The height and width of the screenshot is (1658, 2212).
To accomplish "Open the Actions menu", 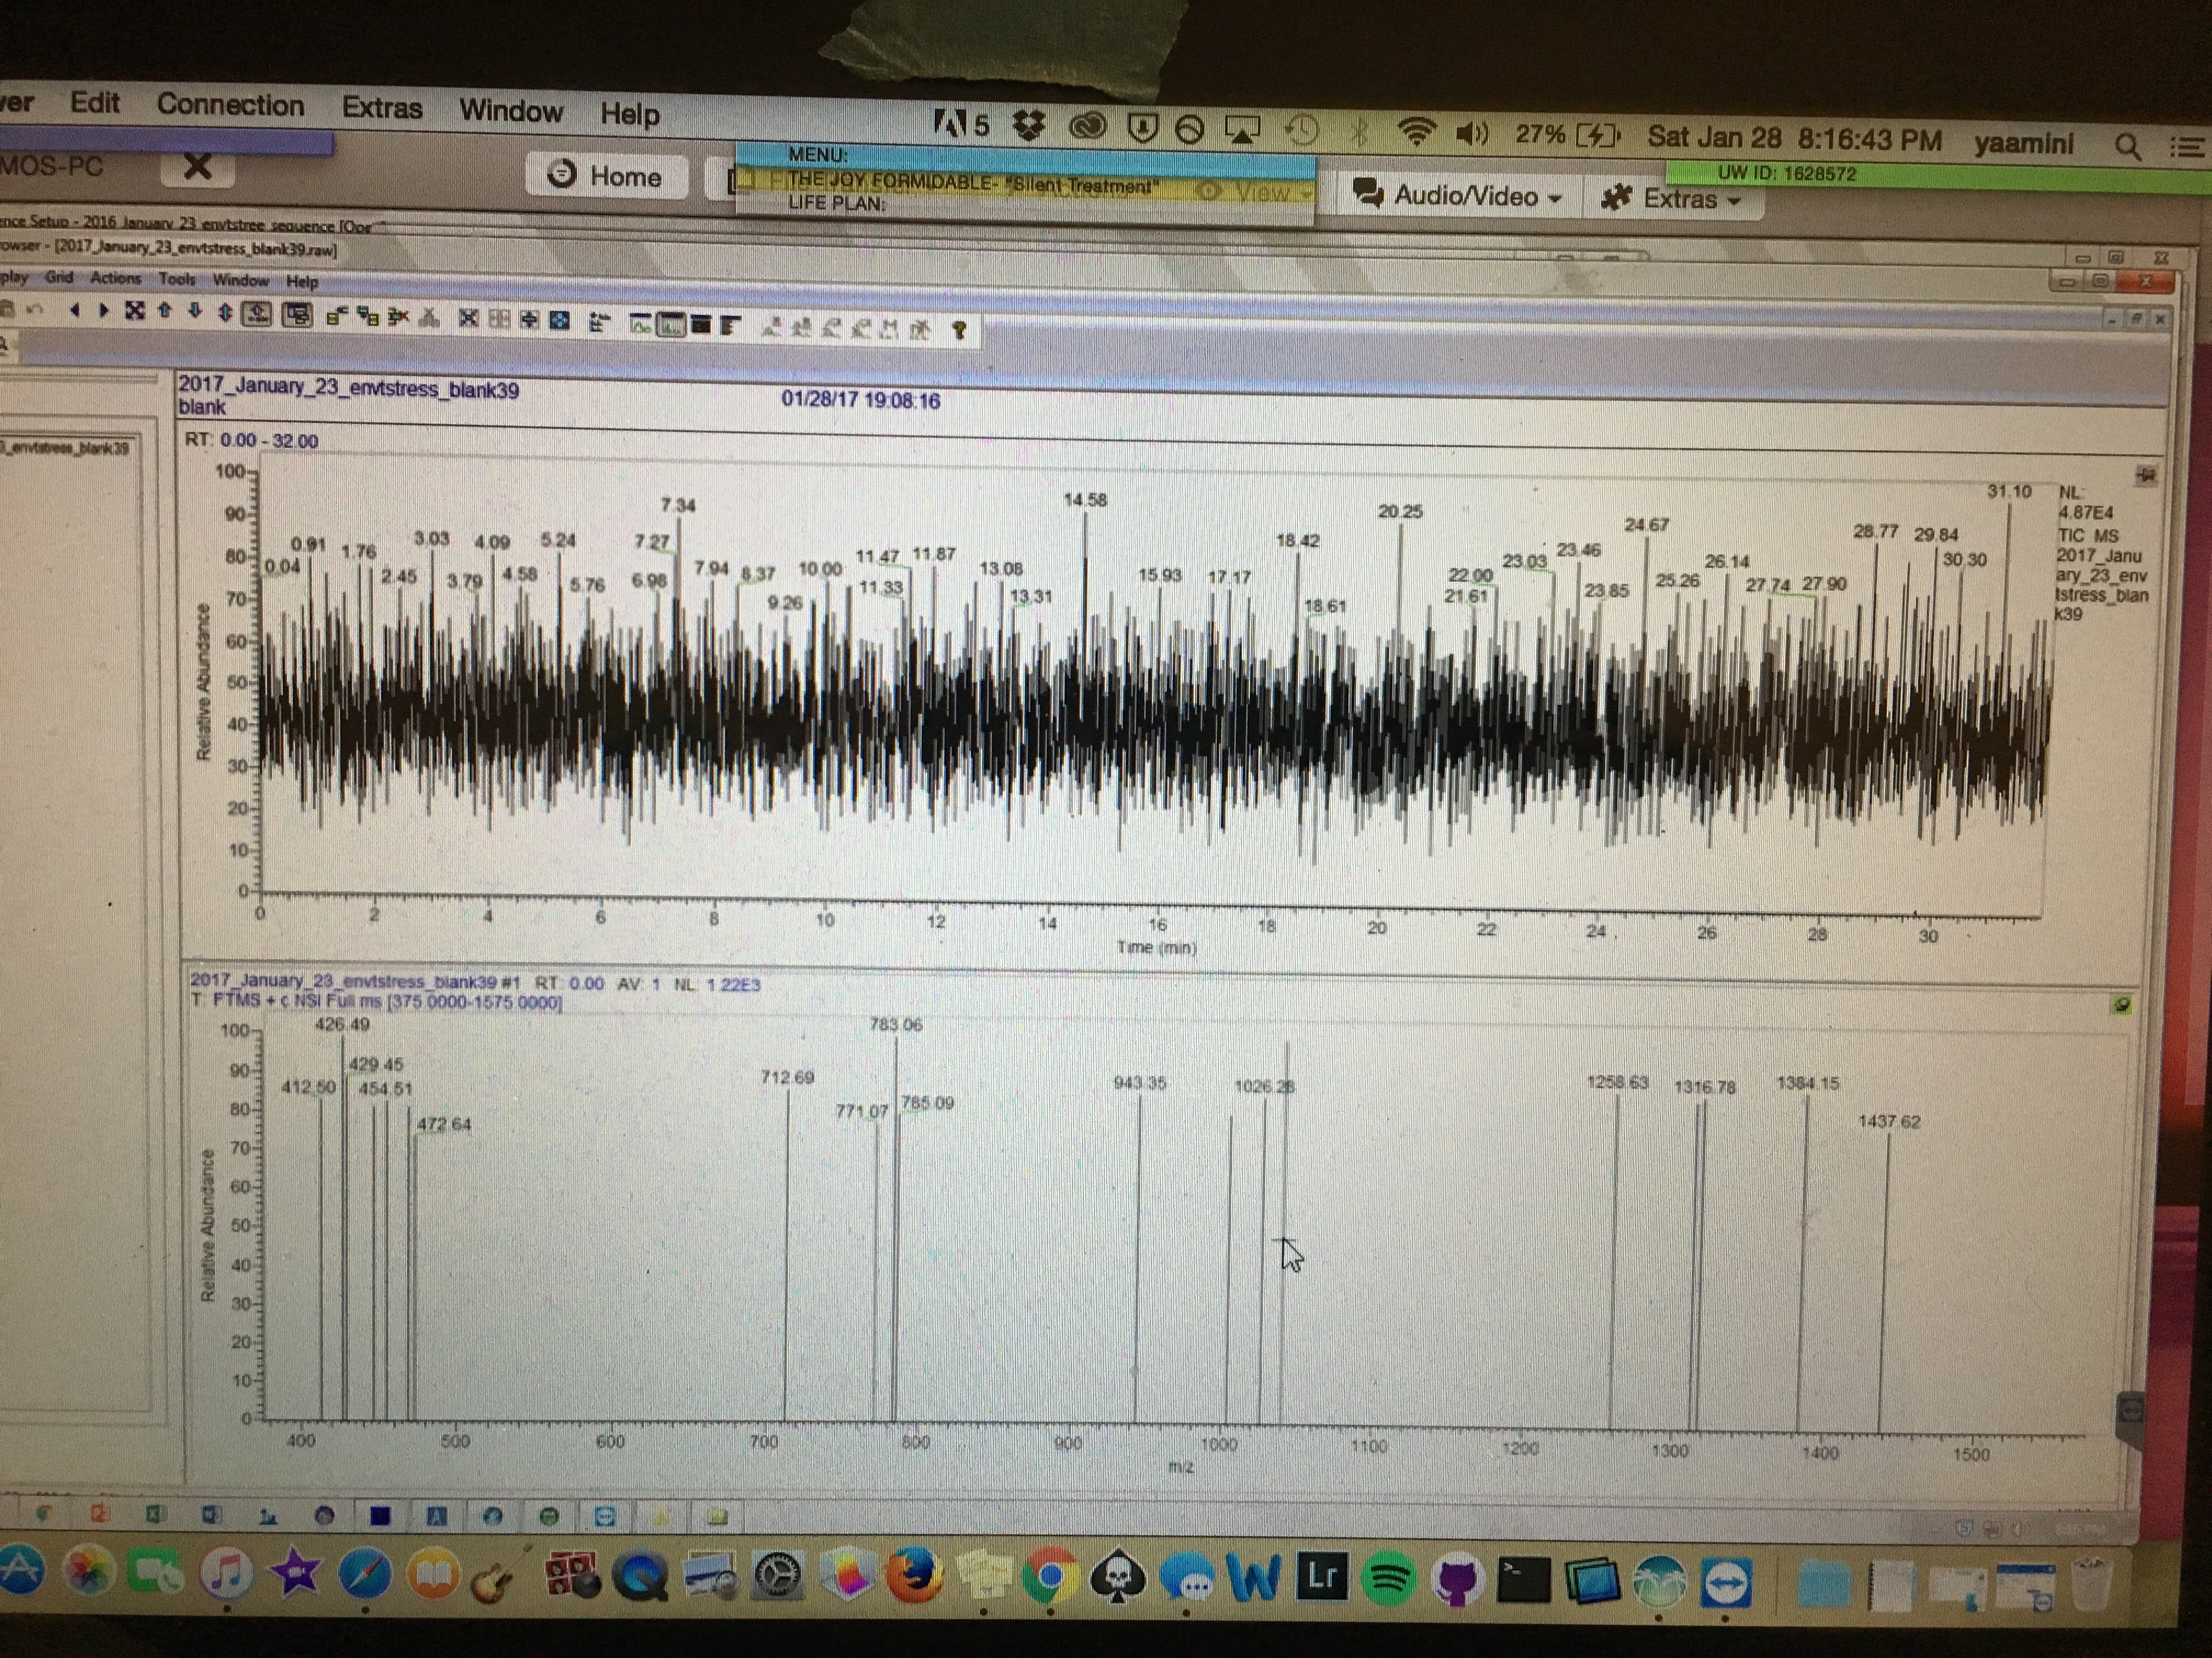I will click(x=115, y=279).
